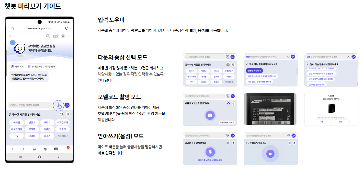Open the book guide icon in the phone chatbot header
363x171 pixels.
click(x=56, y=36)
